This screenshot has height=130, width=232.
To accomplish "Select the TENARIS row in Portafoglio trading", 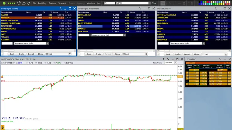I will click(x=38, y=37).
